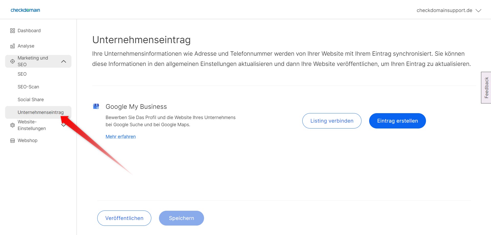491x235 pixels.
Task: Click the disabled Speichern button
Action: click(181, 218)
